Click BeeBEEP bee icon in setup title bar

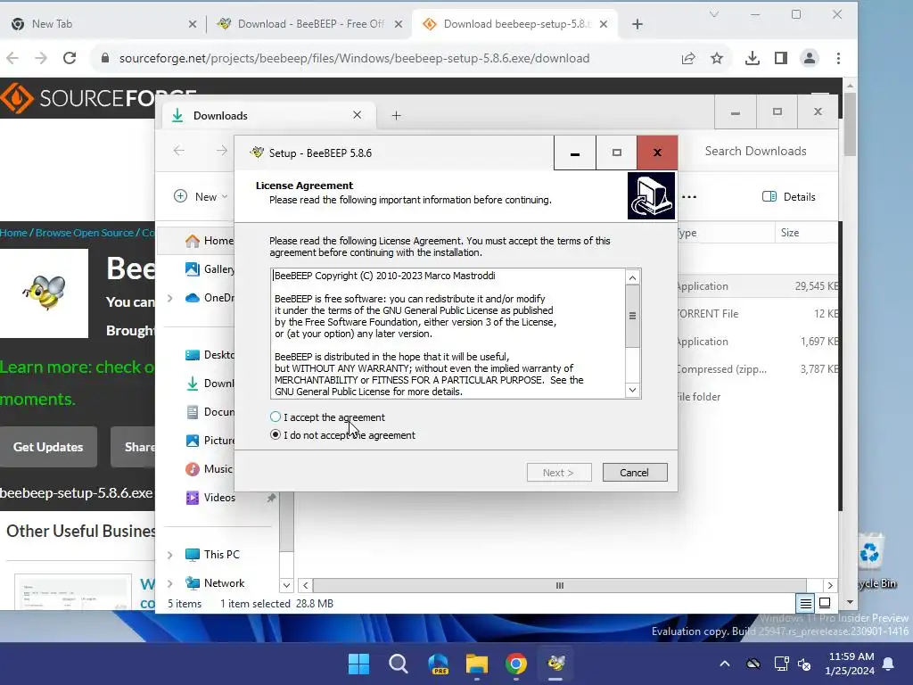257,153
